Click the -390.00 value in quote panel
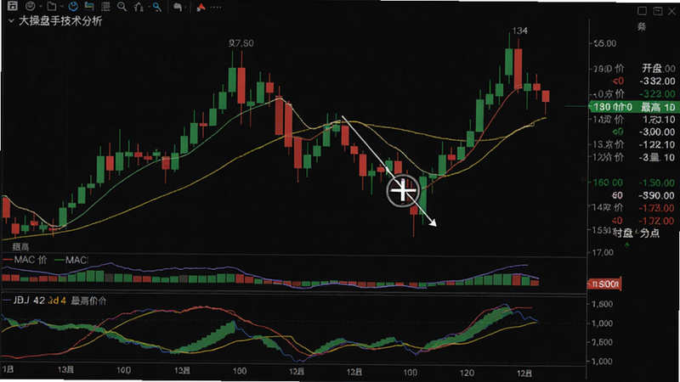680x382 pixels. pyautogui.click(x=657, y=196)
